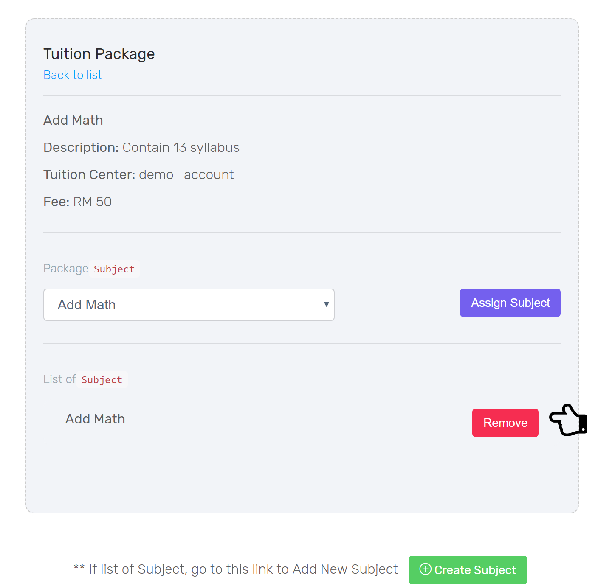
Task: Click the Fee RM 50 text
Action: pyautogui.click(x=77, y=202)
